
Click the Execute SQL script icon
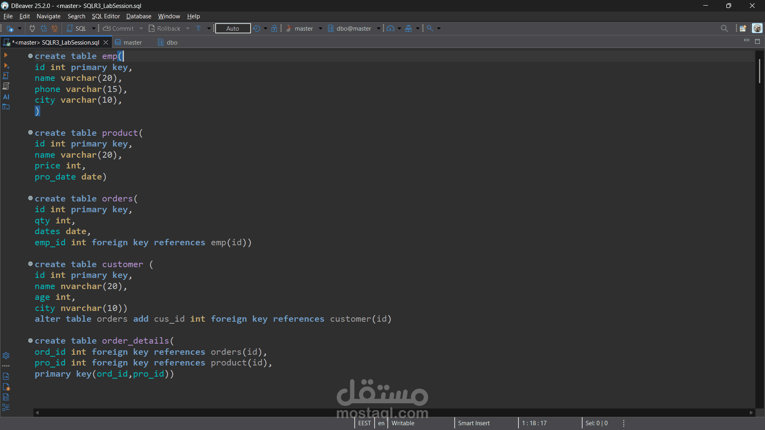click(6, 76)
